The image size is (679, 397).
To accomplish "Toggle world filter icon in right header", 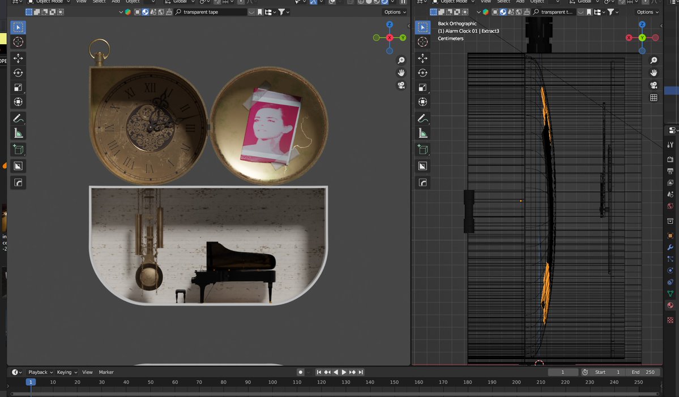I will (519, 12).
